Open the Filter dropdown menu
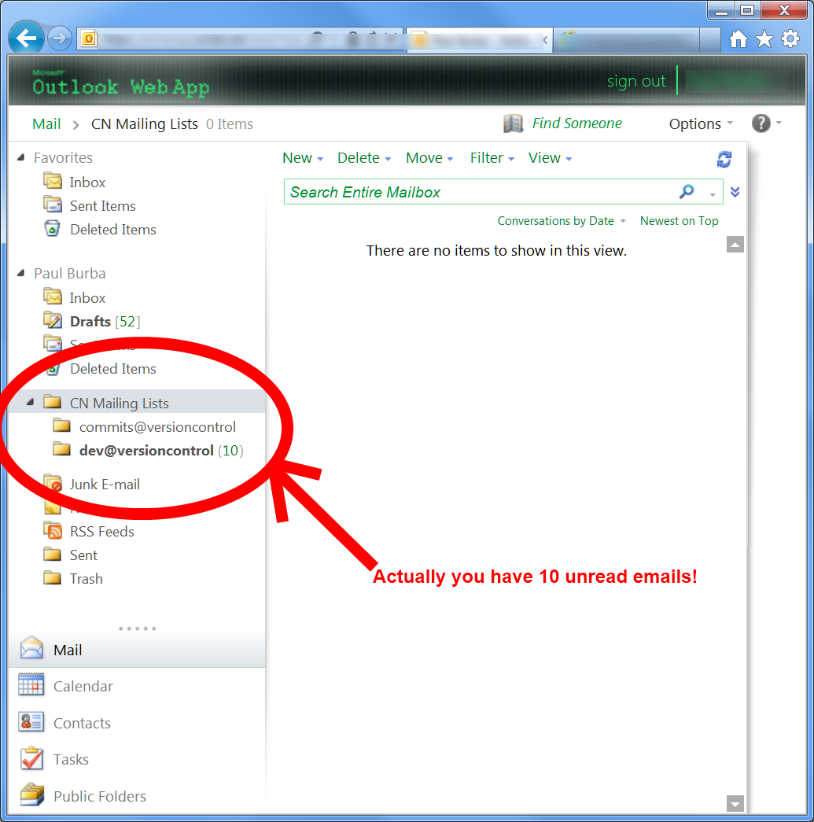 (492, 158)
